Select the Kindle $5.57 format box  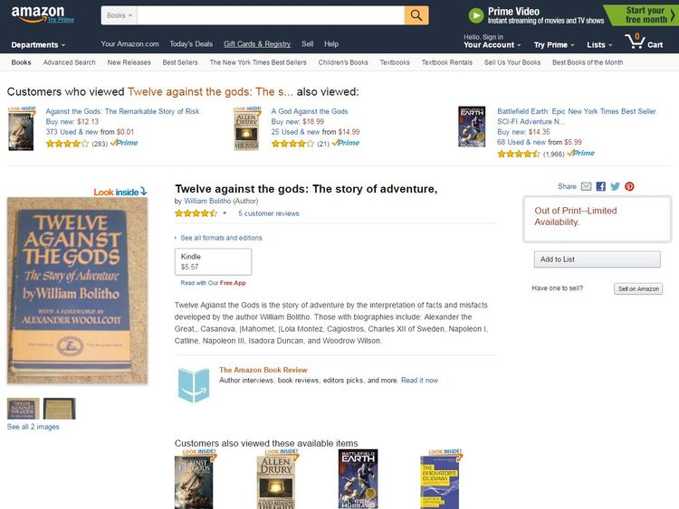[x=213, y=261]
